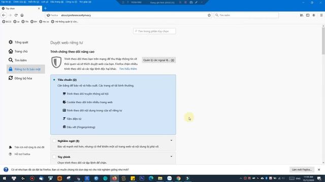Go back with the browser back arrow
The width and height of the screenshot is (325, 182).
(4, 15)
